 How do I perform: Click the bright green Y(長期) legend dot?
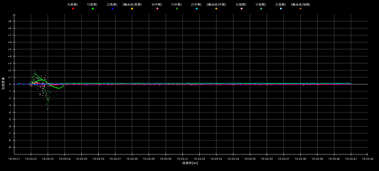pos(93,9)
